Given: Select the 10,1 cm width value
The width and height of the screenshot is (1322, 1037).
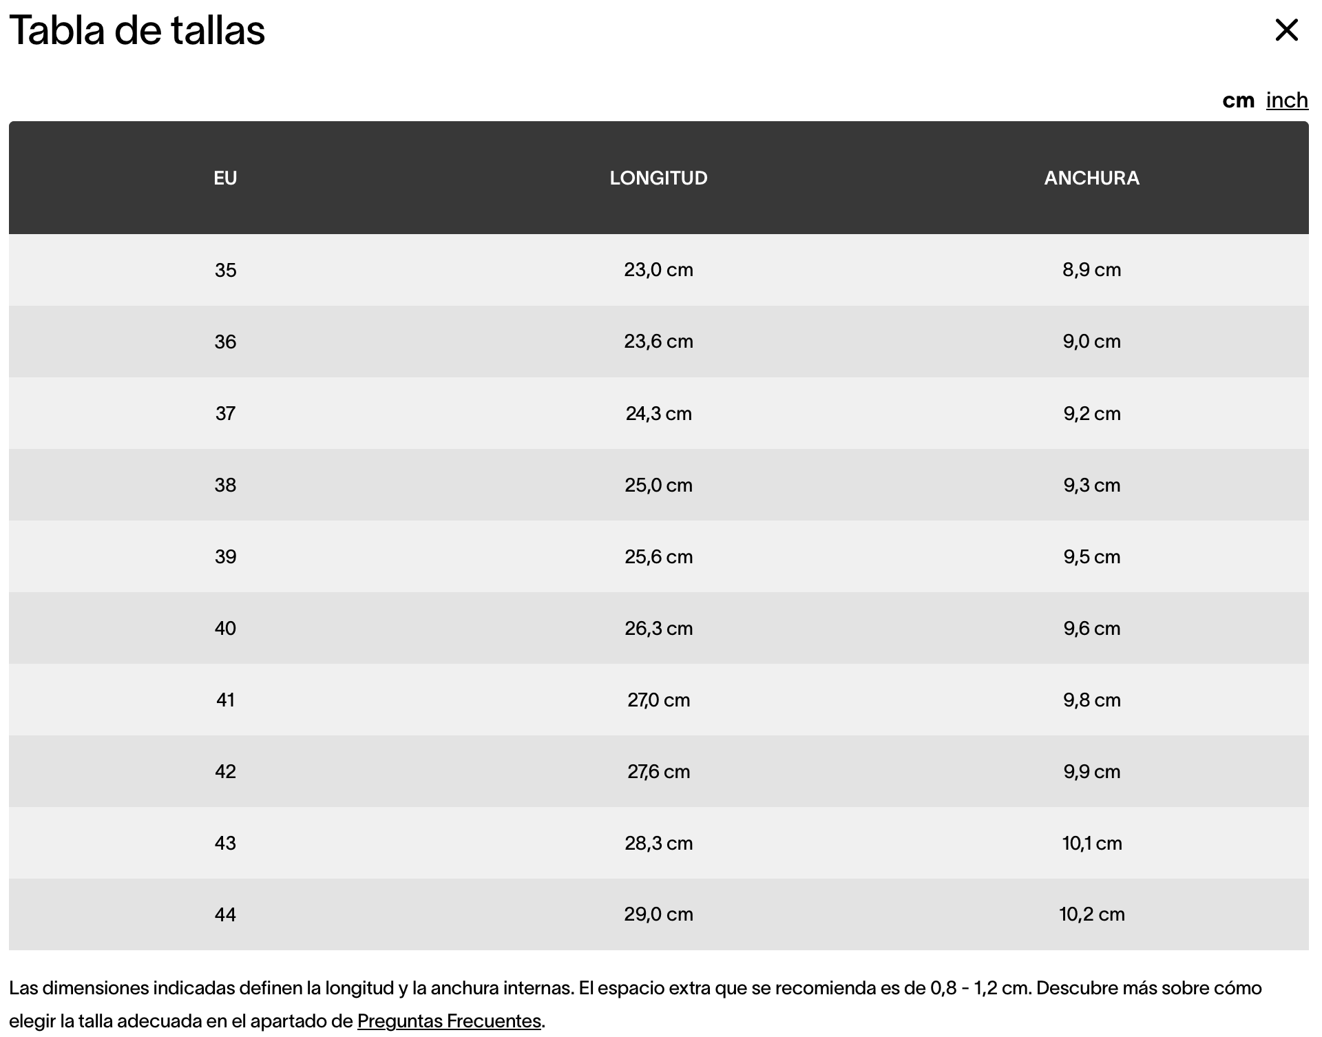Looking at the screenshot, I should (1091, 844).
